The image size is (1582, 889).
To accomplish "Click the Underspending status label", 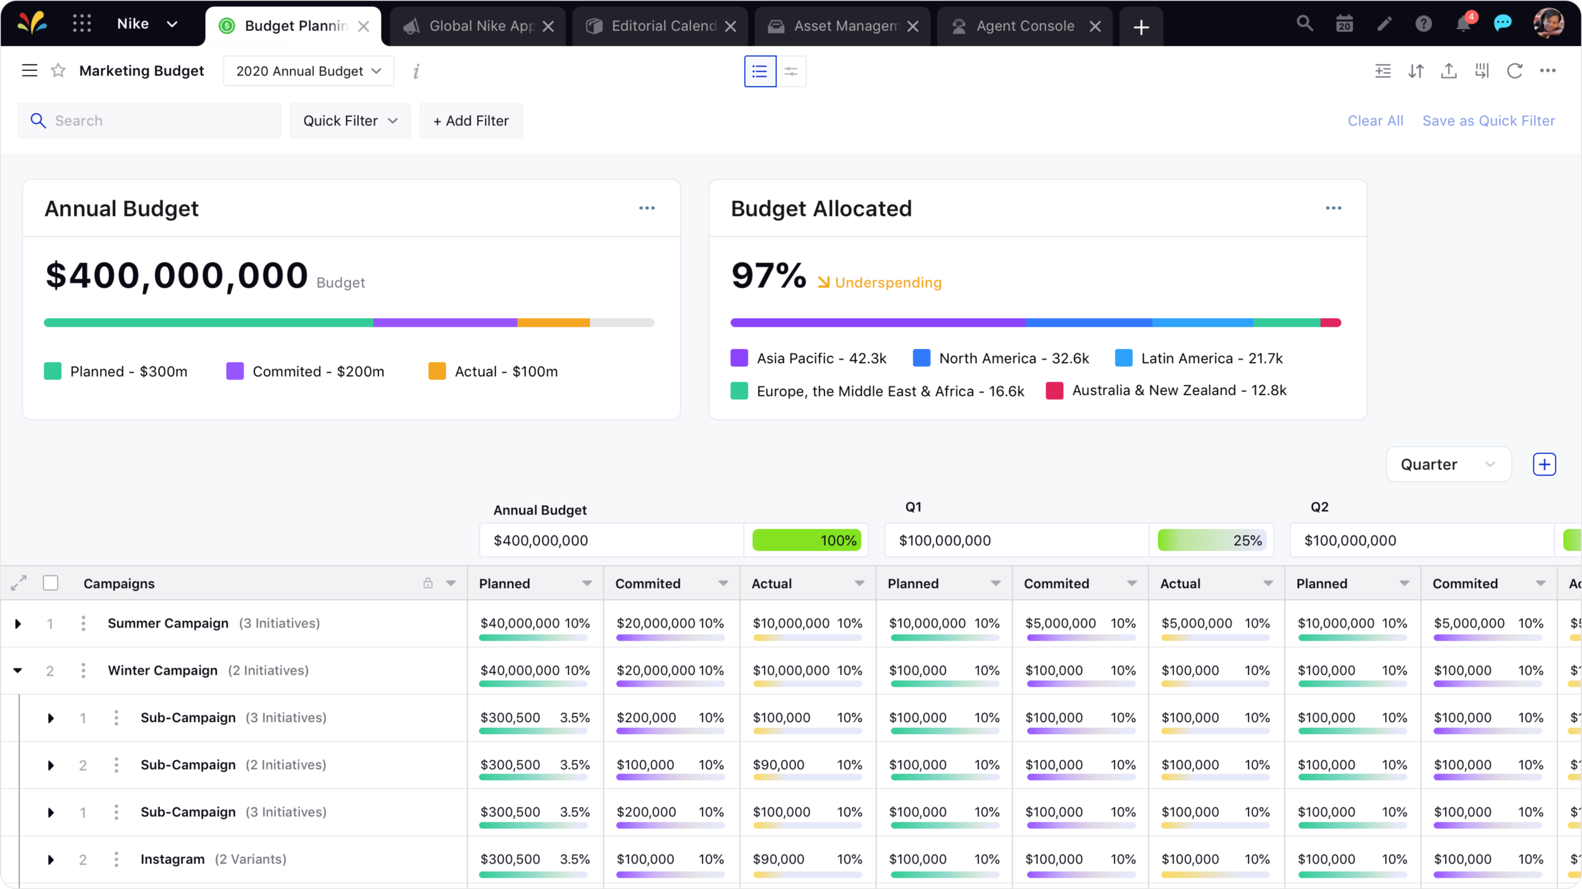I will pyautogui.click(x=888, y=283).
